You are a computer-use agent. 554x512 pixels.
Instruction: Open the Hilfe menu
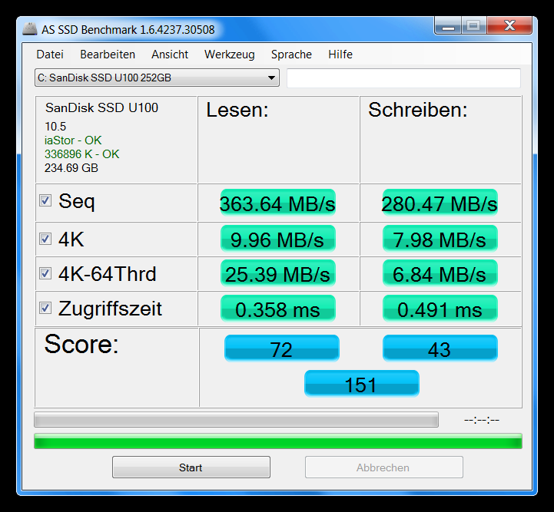coord(340,55)
